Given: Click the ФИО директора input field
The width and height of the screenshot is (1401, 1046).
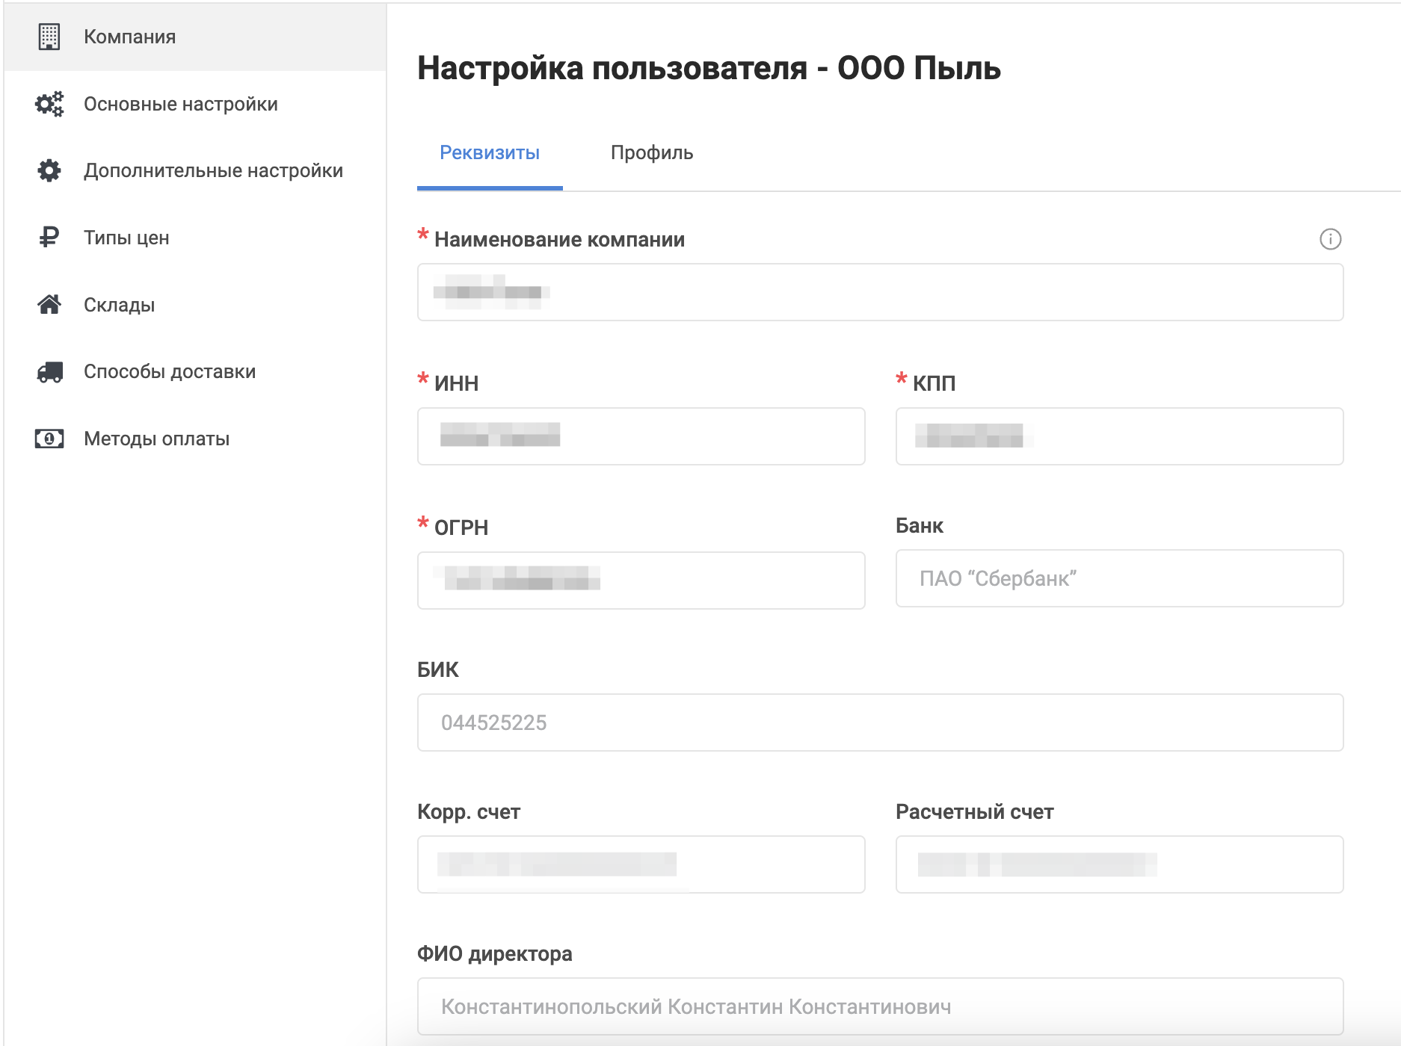Looking at the screenshot, I should pos(880,1006).
